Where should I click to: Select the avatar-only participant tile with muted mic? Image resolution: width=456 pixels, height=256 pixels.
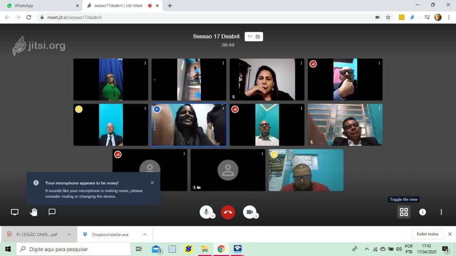coord(228,170)
